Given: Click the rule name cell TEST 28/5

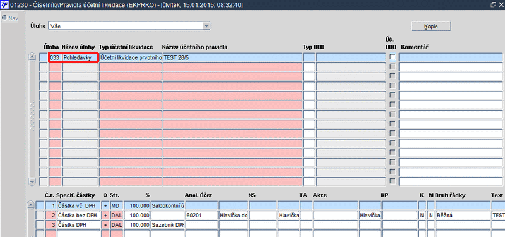Looking at the screenshot, I should coord(232,57).
